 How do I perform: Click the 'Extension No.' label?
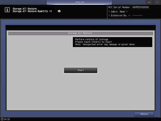tap(119, 15)
